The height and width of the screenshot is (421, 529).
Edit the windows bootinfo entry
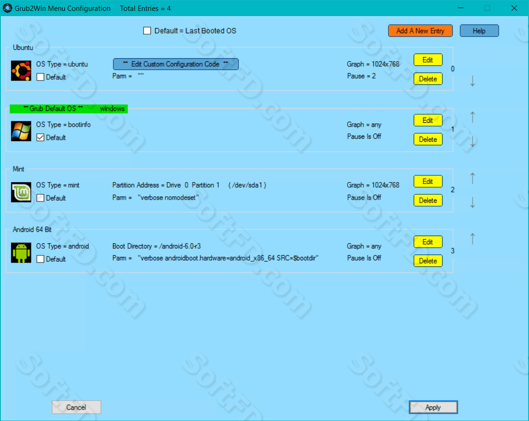click(428, 120)
